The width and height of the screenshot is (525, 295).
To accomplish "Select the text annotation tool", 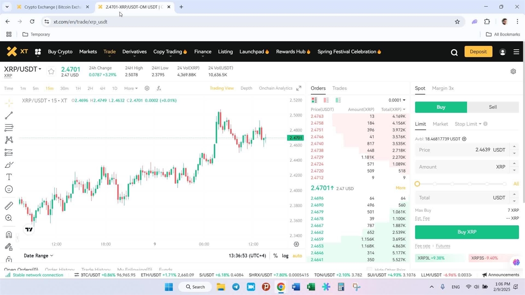I will [x=9, y=177].
